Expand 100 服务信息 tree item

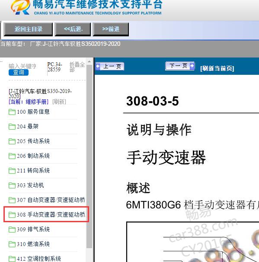33,112
